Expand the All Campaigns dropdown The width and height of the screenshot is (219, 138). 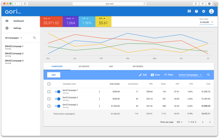[14, 38]
